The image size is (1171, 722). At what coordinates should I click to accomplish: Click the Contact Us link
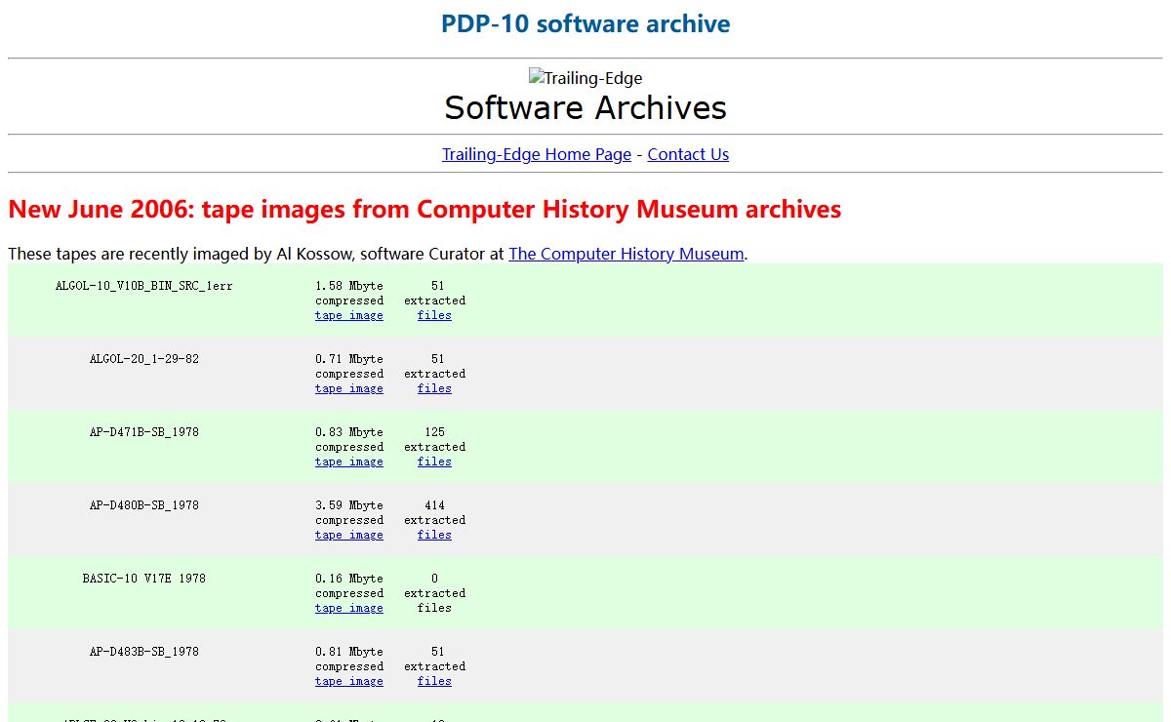pos(688,154)
